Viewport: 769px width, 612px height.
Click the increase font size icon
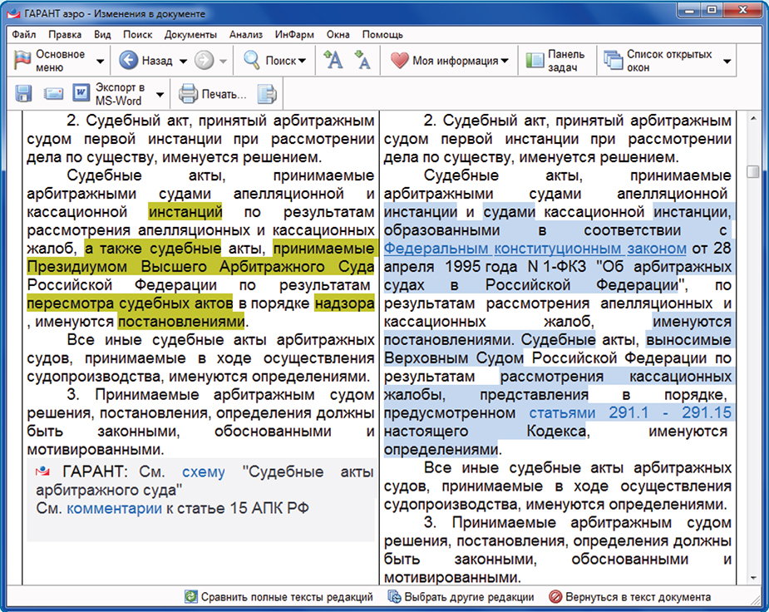click(333, 60)
